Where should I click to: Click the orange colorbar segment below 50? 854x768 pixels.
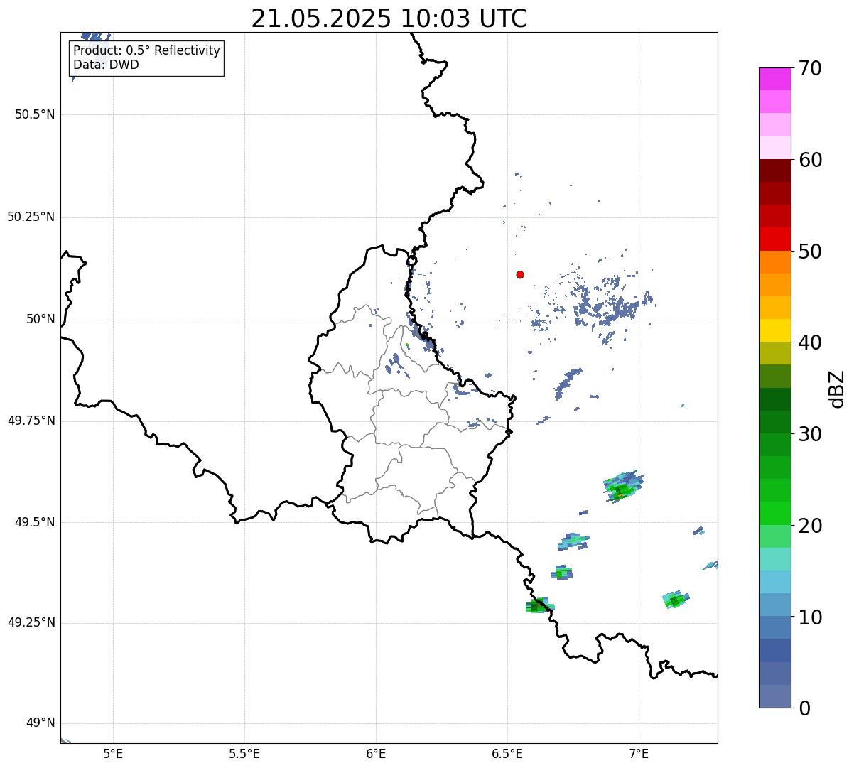[775, 262]
